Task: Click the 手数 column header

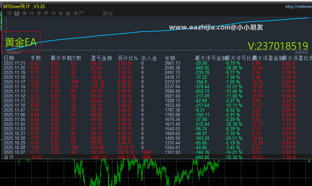Action: point(36,58)
